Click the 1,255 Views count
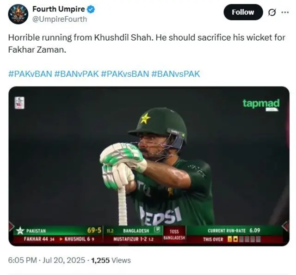Viewport: 296px width, 275px height. (111, 260)
